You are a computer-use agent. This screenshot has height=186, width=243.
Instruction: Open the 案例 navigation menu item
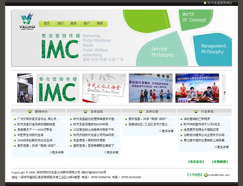100,23
